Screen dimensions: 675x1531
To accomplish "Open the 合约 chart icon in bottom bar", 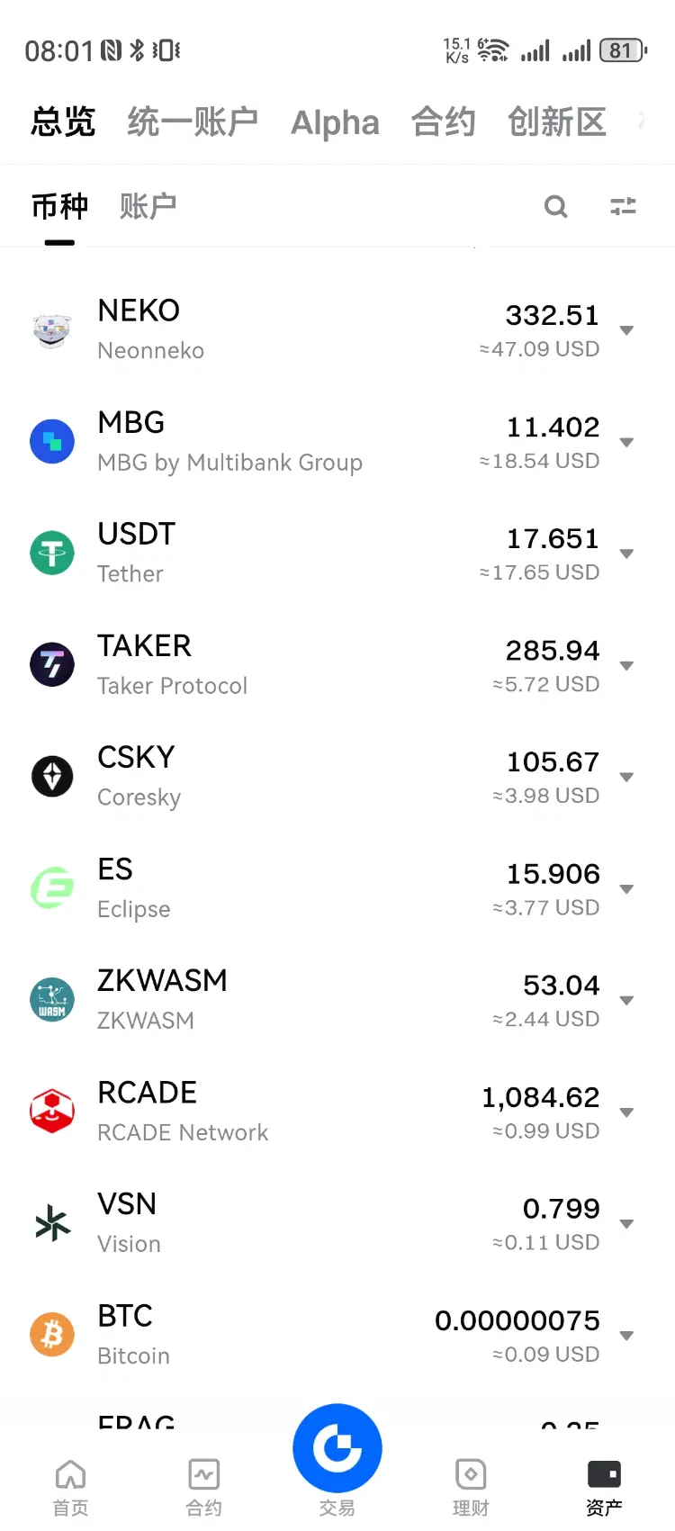I will tap(204, 1474).
